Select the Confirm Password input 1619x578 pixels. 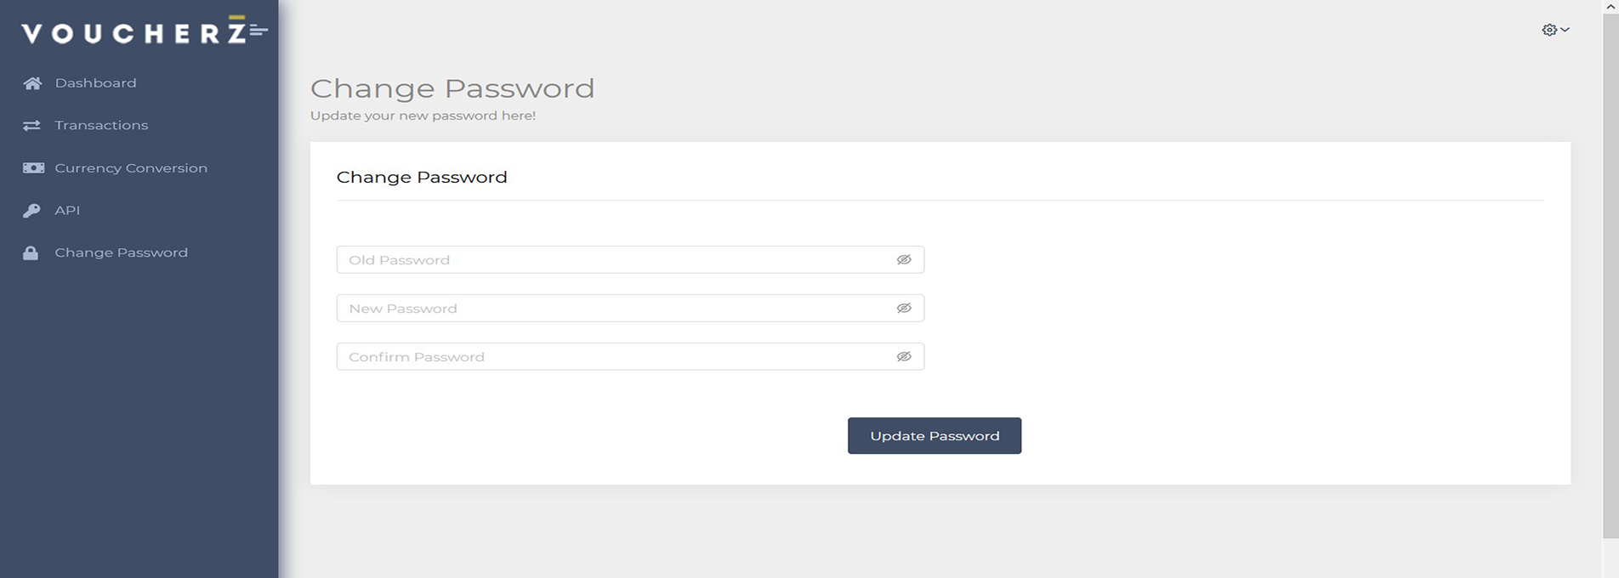[612, 357]
